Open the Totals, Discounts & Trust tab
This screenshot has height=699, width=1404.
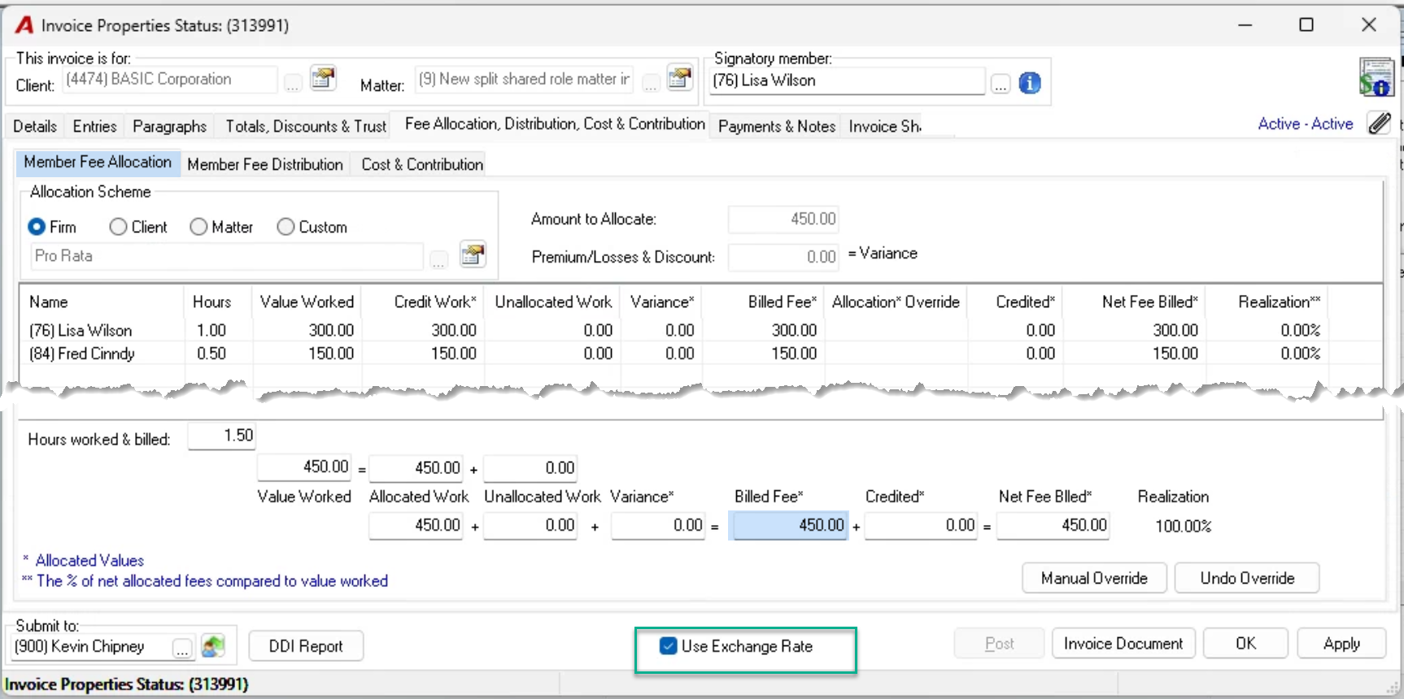click(x=306, y=126)
